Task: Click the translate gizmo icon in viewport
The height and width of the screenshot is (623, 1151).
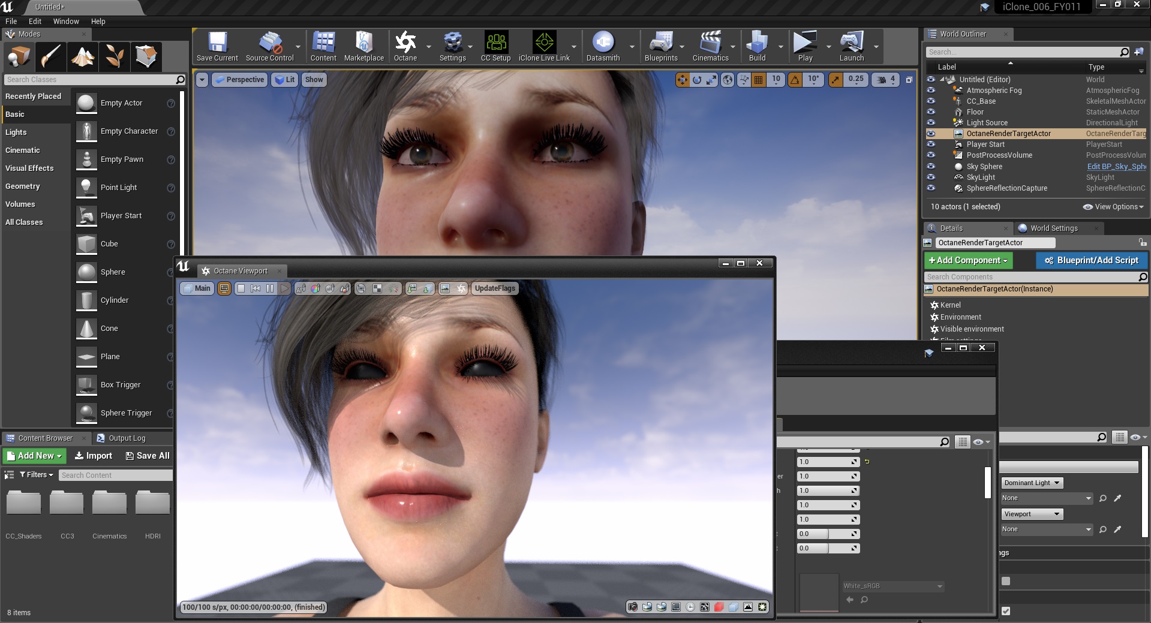Action: 683,80
